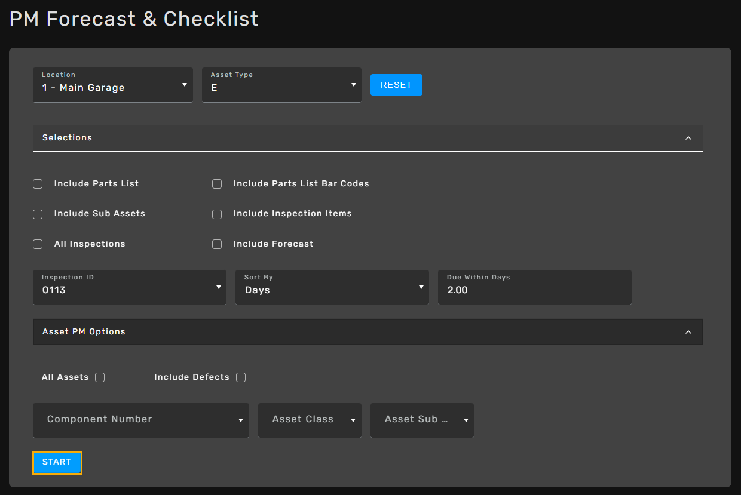
Task: Open the Location dropdown
Action: click(113, 85)
